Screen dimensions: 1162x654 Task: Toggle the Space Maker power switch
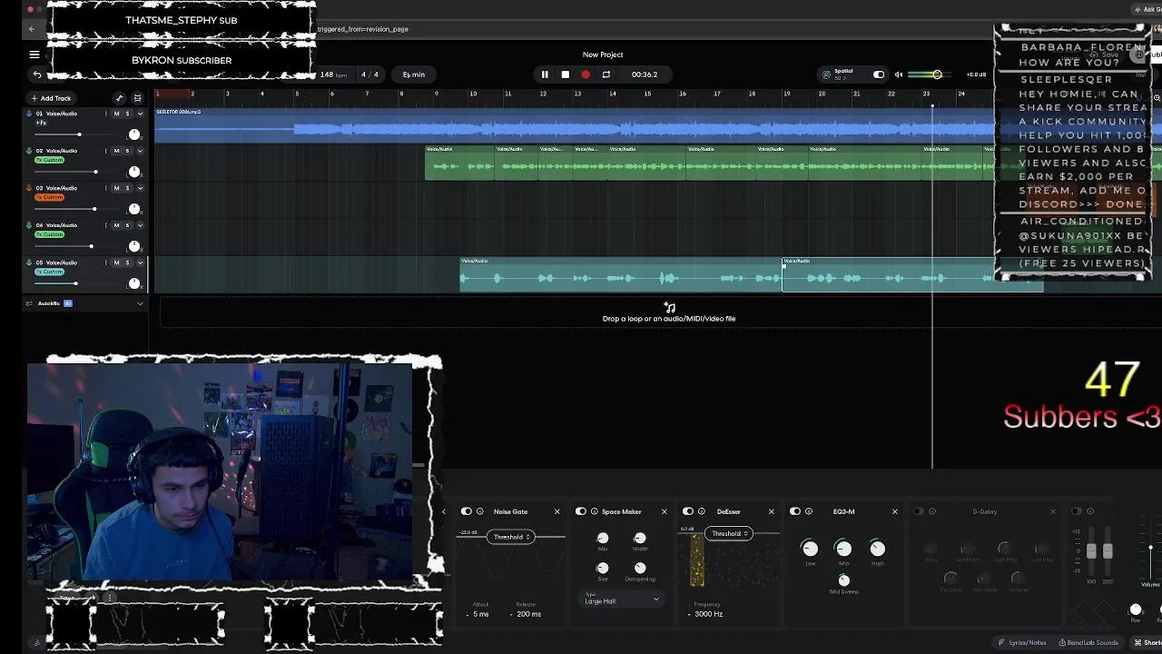coord(581,511)
